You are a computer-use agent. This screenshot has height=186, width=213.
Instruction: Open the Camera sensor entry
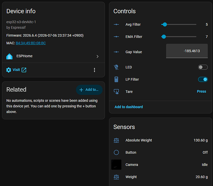coord(161,165)
